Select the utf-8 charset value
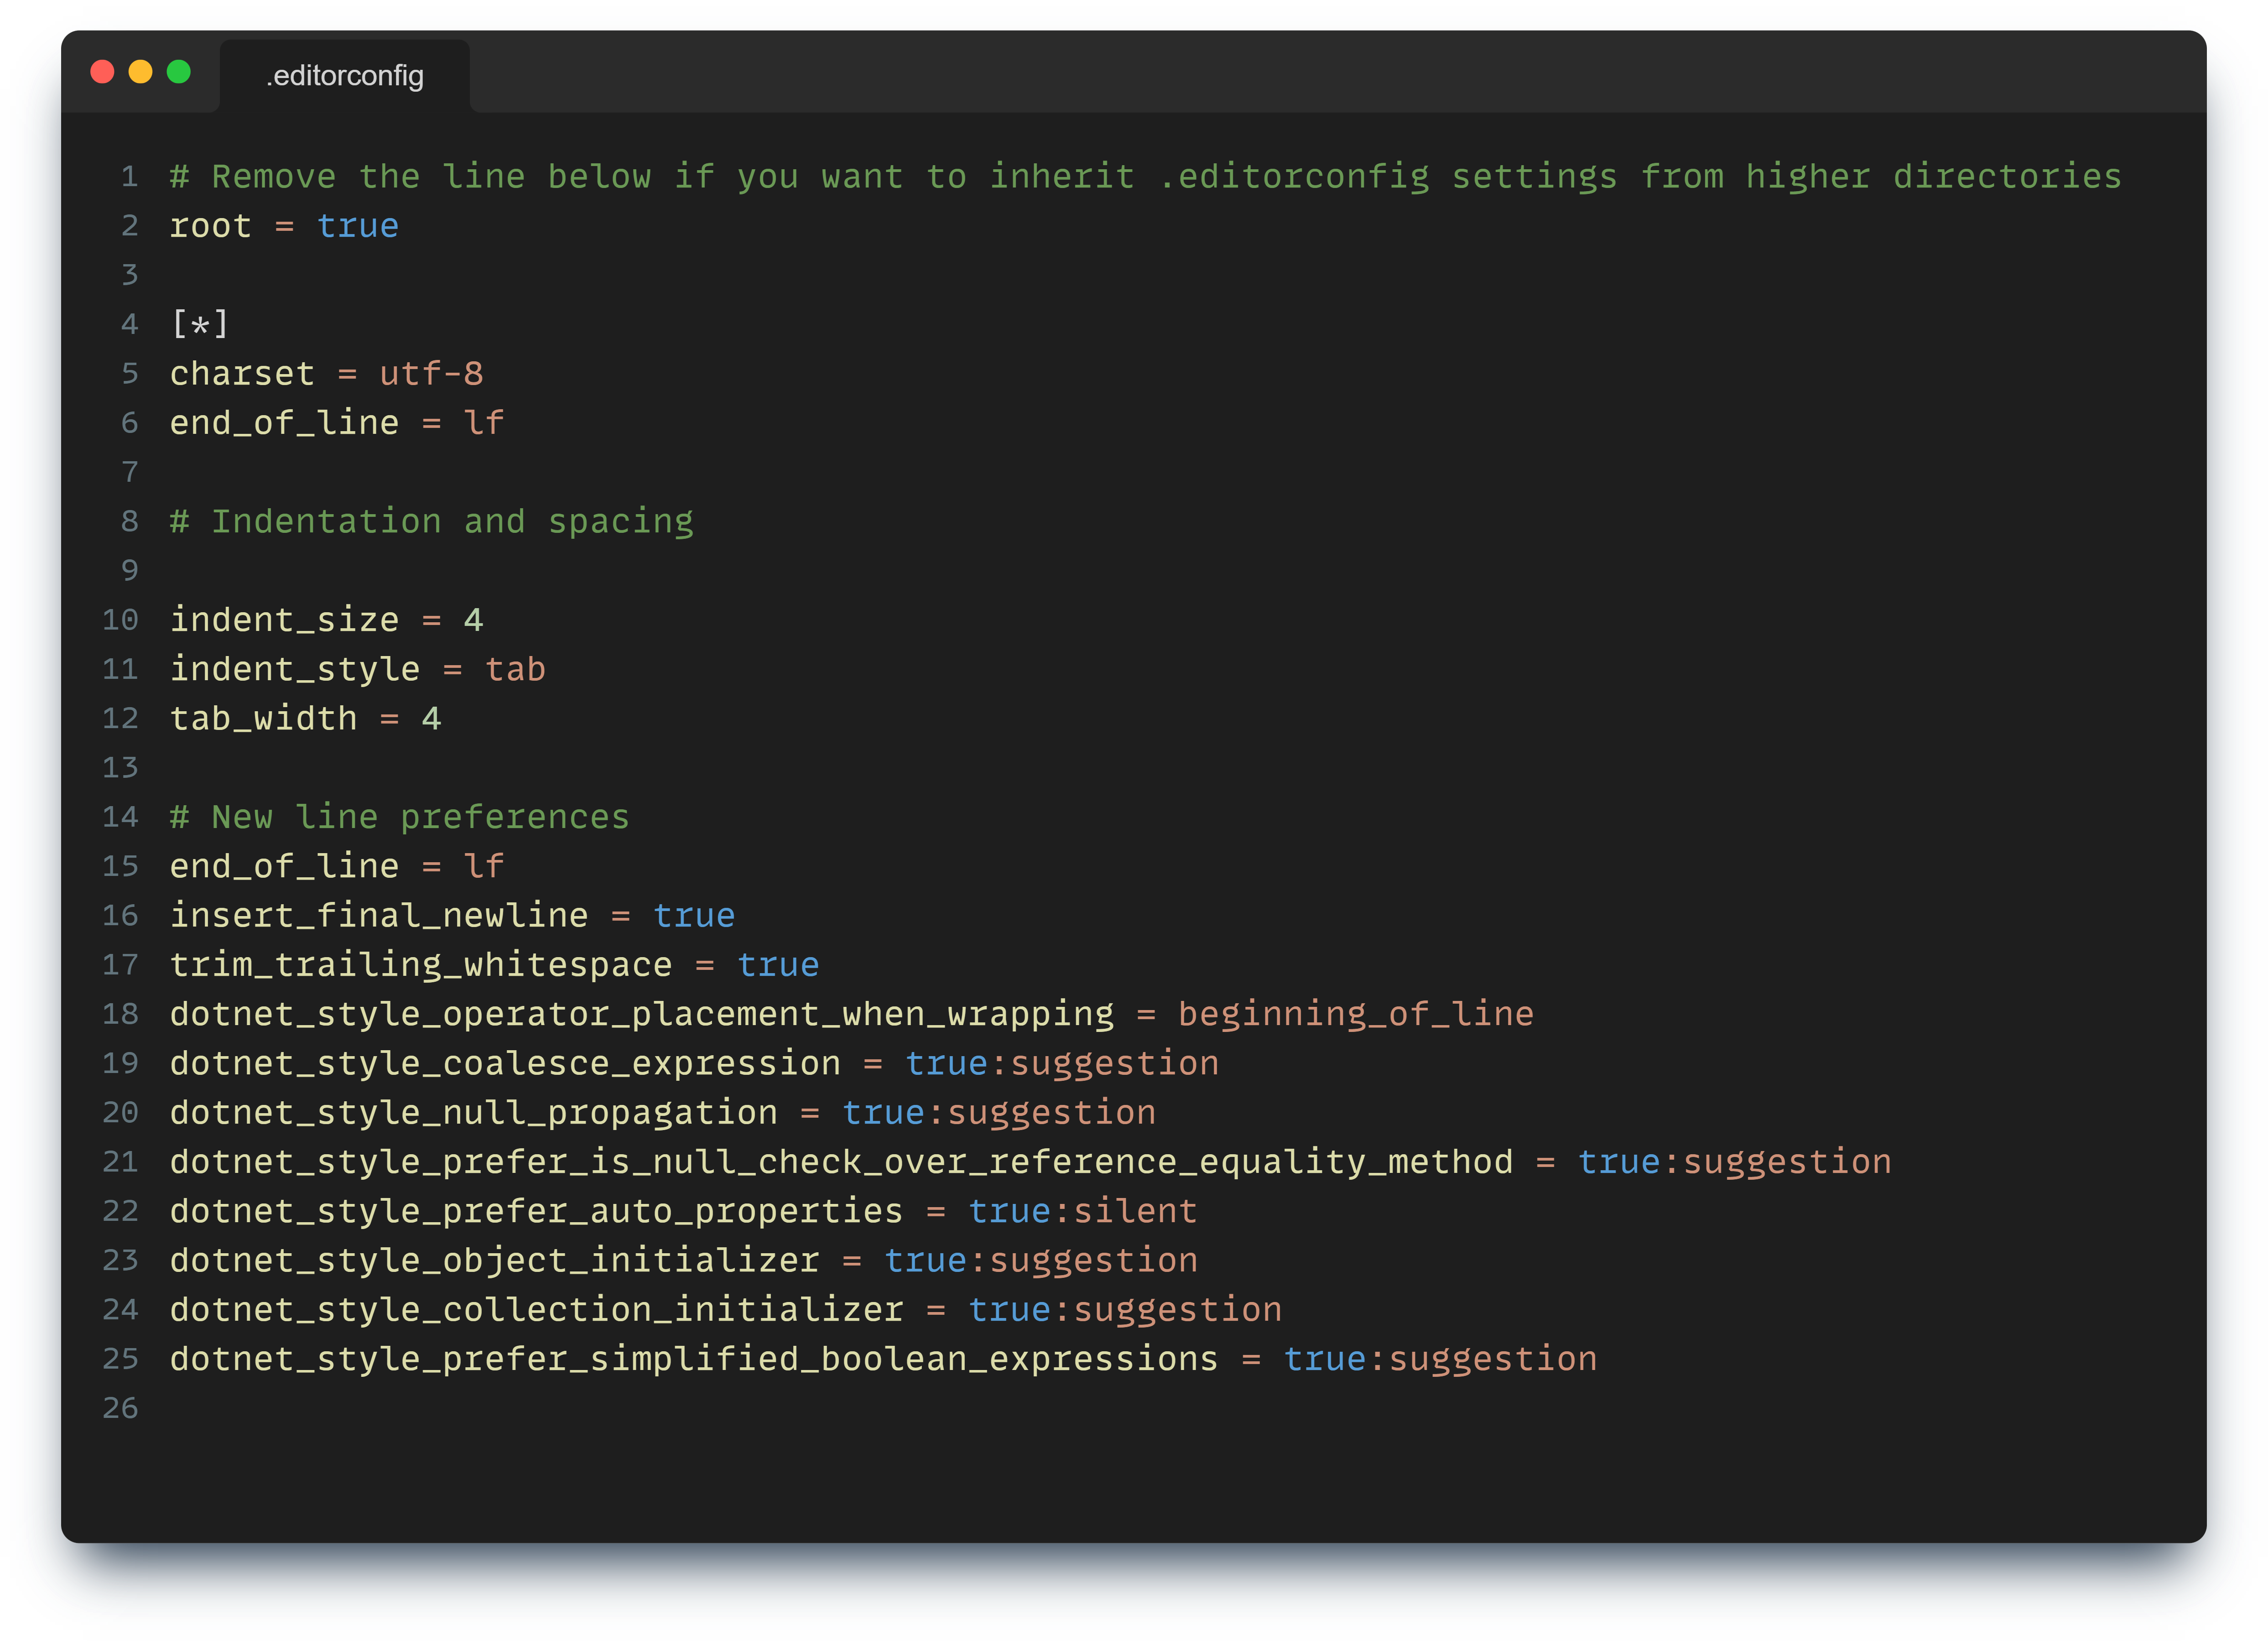This screenshot has height=1646, width=2268. (x=434, y=373)
